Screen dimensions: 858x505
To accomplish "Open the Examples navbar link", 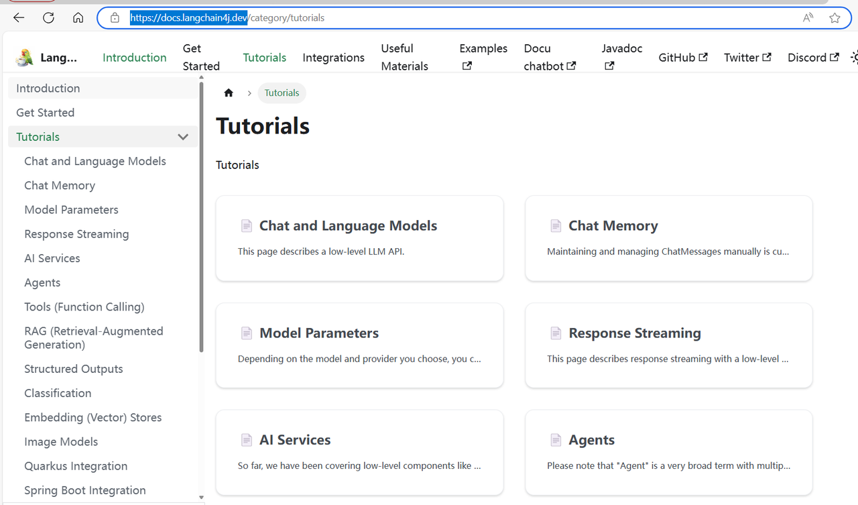I will [x=483, y=58].
